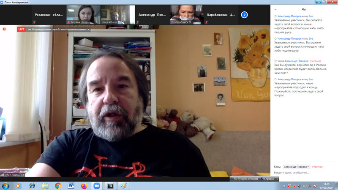Open Microsoft Word from the taskbar
Viewport: 338px width, 190px height.
tap(71, 186)
